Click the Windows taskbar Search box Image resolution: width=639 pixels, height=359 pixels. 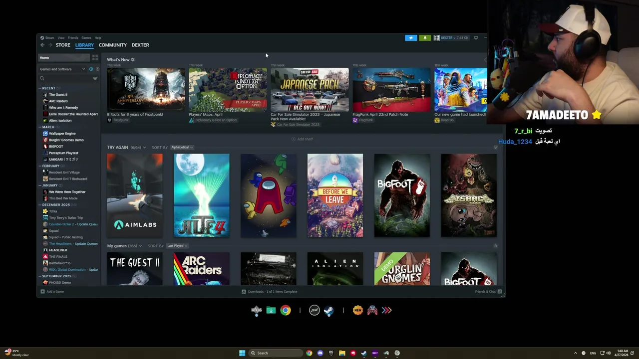(276, 353)
